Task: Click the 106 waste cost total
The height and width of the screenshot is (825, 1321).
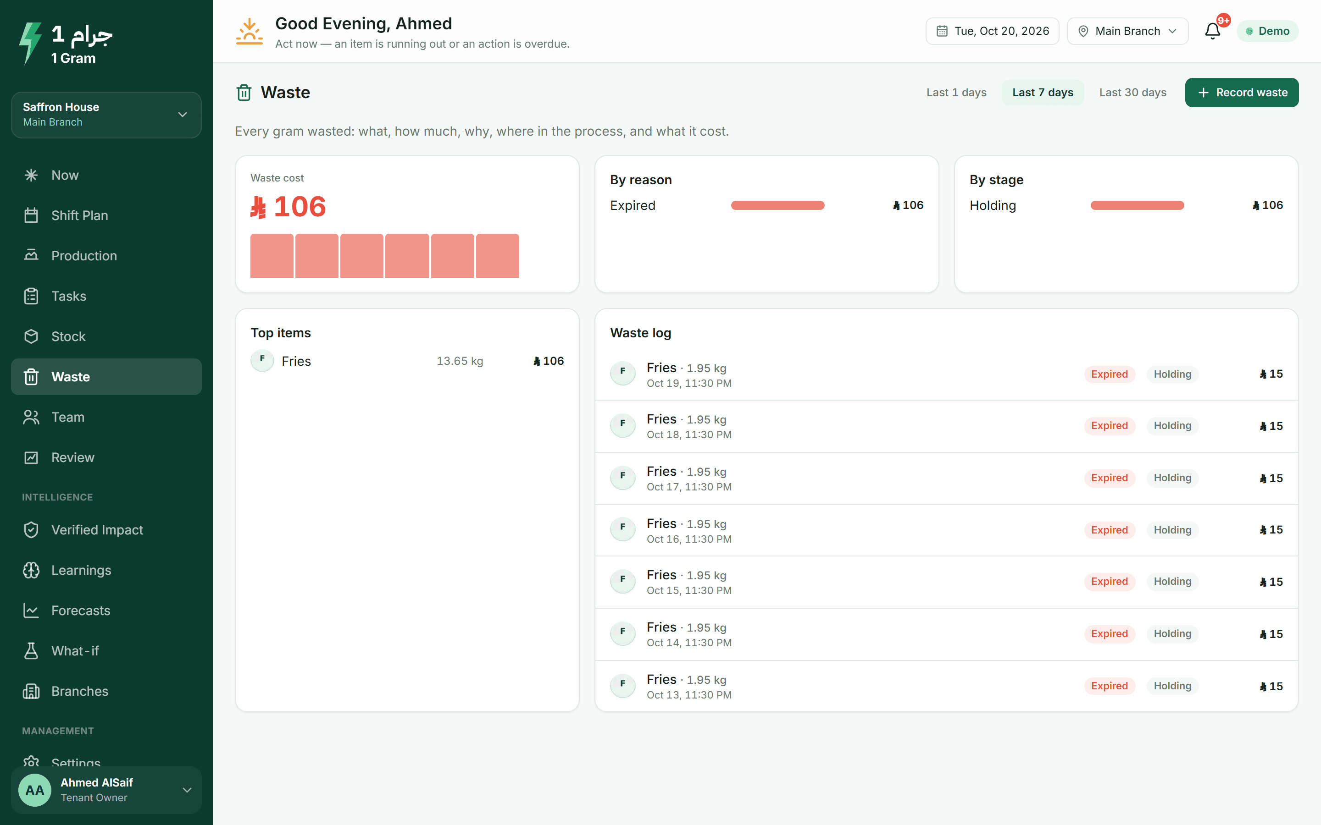Action: [x=288, y=207]
